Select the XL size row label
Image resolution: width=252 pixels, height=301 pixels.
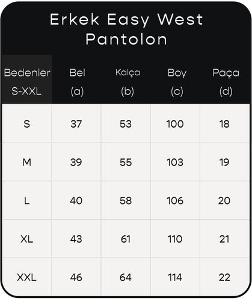click(27, 239)
